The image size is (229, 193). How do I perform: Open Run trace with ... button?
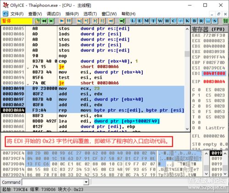[x=208, y=21]
